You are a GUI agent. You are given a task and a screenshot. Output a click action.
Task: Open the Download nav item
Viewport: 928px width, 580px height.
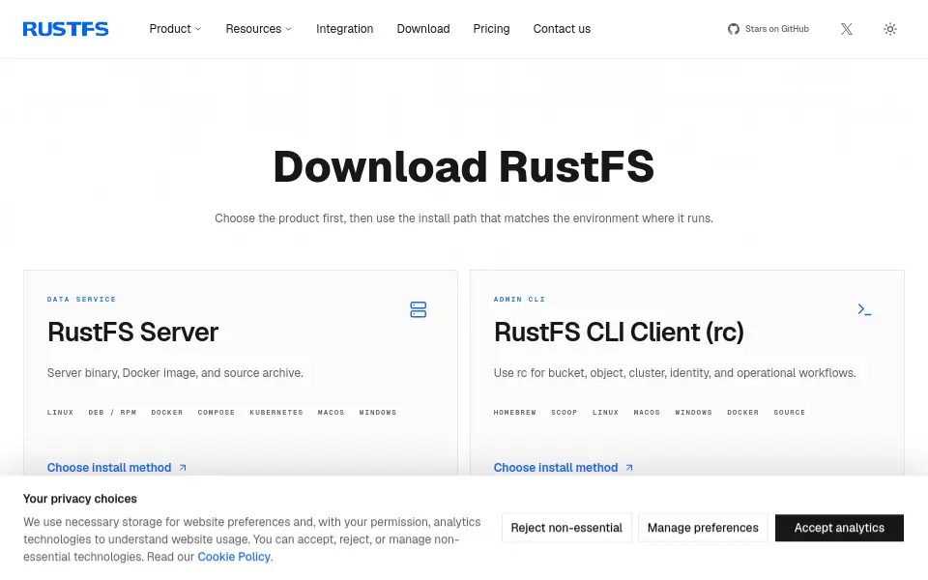click(423, 29)
